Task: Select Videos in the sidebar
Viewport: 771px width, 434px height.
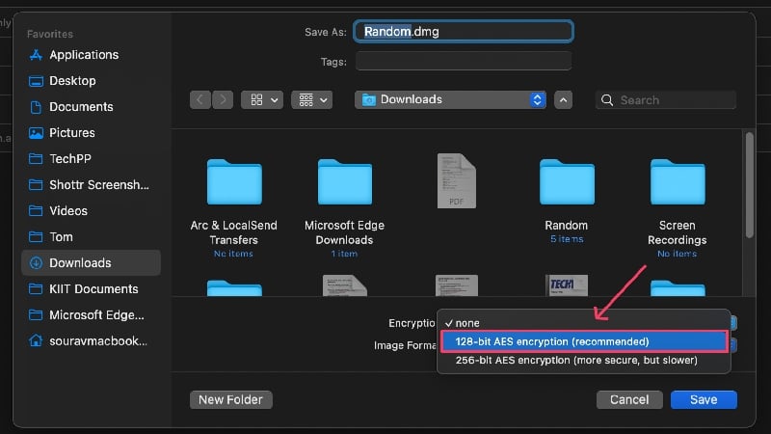Action: 68,211
